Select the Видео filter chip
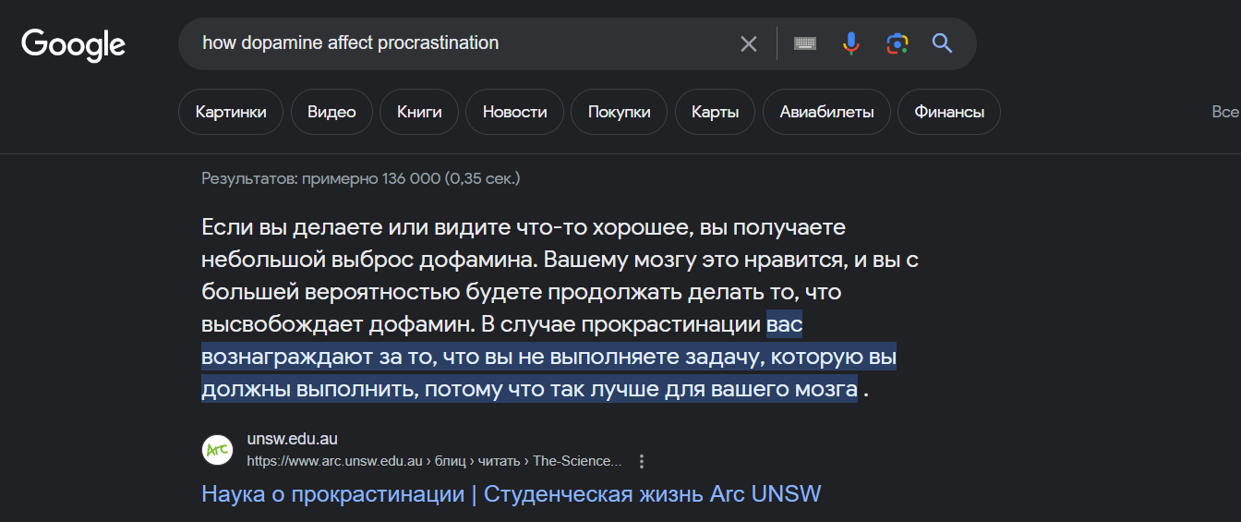The width and height of the screenshot is (1241, 522). (x=331, y=113)
